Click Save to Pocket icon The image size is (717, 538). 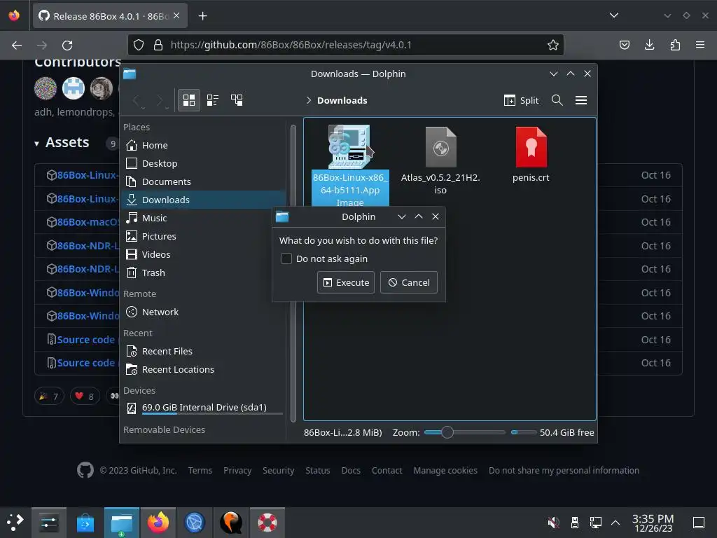click(x=624, y=45)
